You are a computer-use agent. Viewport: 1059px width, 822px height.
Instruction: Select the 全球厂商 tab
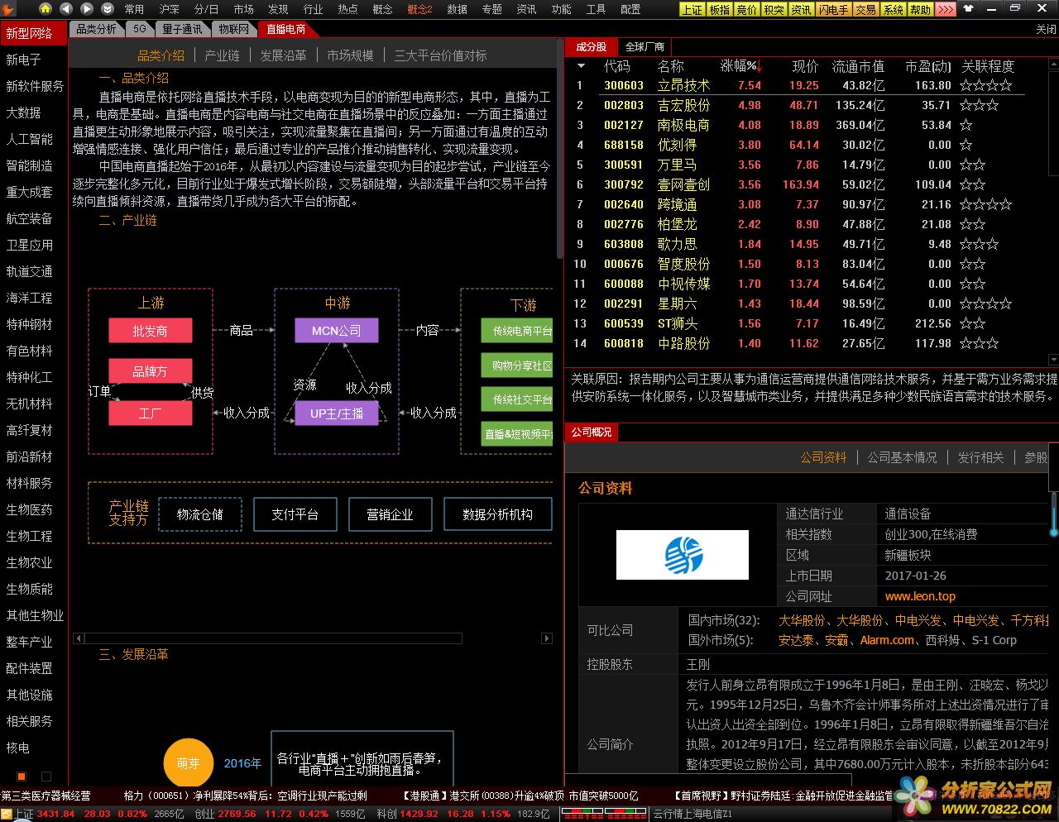pyautogui.click(x=645, y=47)
